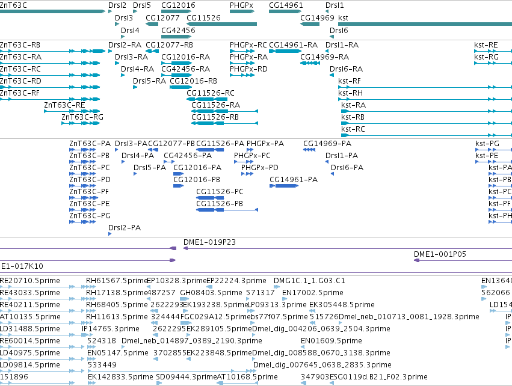Select EST RE20710.5prime
Image resolution: width=512 pixels, height=386 pixels.
click(30, 281)
